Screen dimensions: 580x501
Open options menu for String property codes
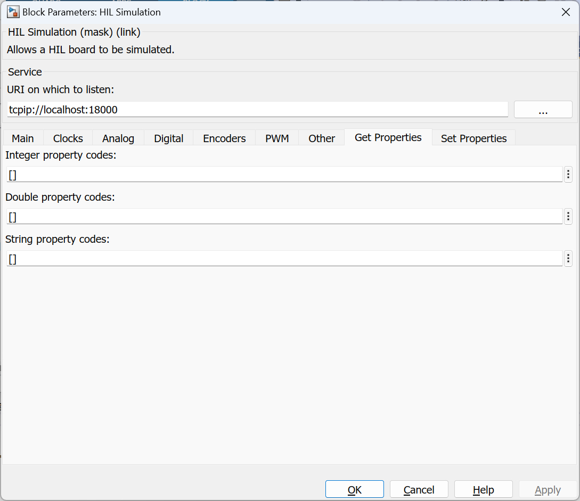(568, 259)
